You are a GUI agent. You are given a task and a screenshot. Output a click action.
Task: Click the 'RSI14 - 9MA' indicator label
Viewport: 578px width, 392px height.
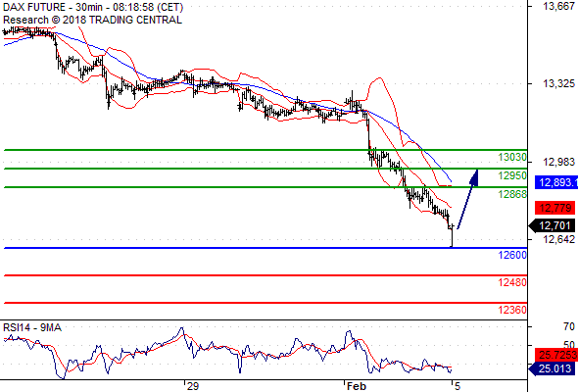pyautogui.click(x=32, y=327)
